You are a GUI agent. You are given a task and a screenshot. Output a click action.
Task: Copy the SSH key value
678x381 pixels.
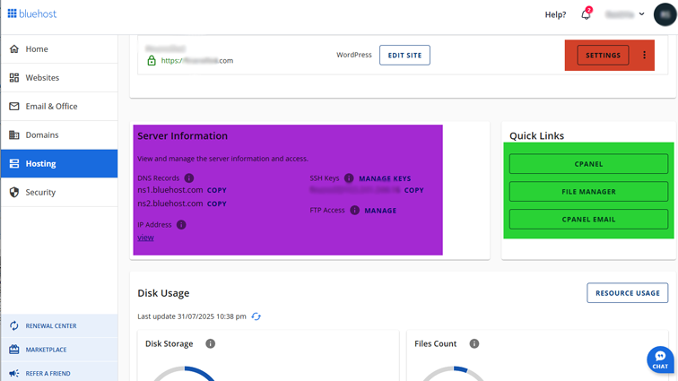(x=413, y=190)
